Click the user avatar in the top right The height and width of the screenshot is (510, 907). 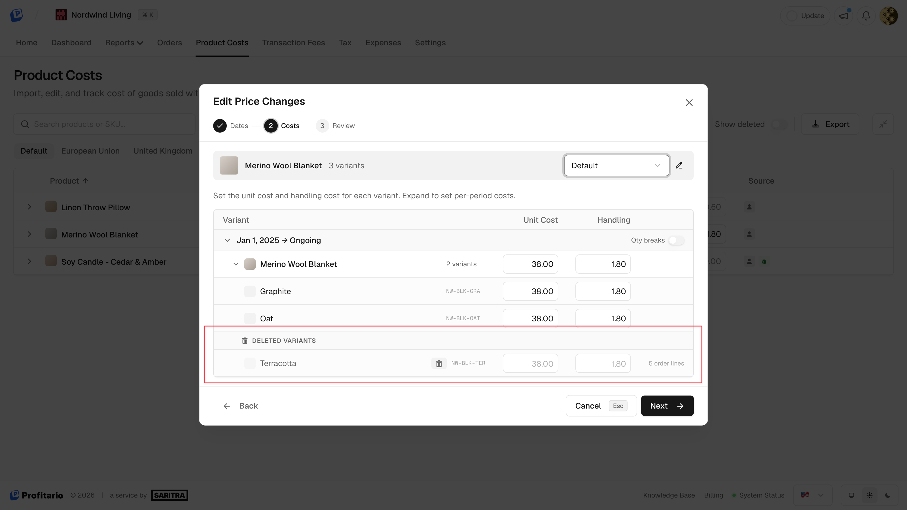coord(889,16)
